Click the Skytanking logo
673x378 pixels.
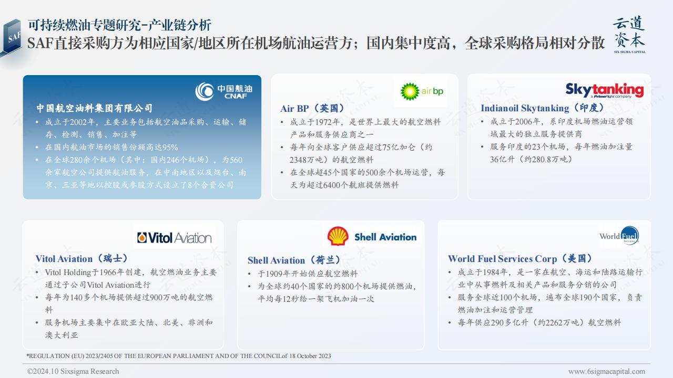click(x=605, y=90)
